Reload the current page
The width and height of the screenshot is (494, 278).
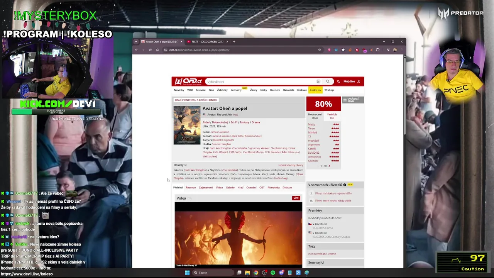pos(150,50)
